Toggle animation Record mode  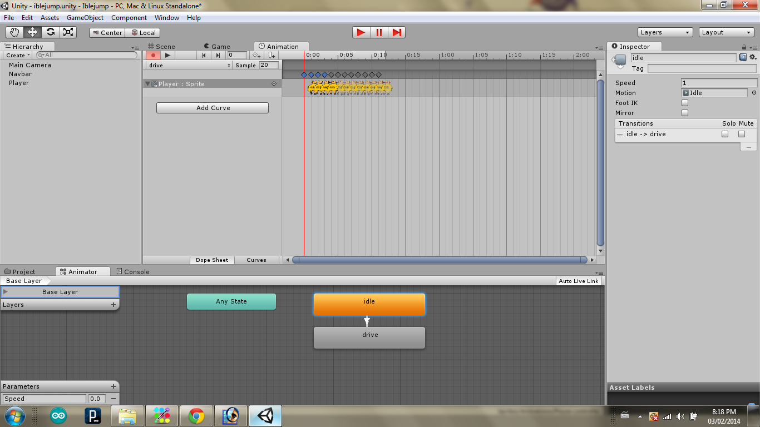click(x=153, y=55)
